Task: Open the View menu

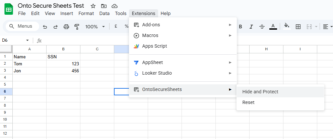Action: coord(50,14)
